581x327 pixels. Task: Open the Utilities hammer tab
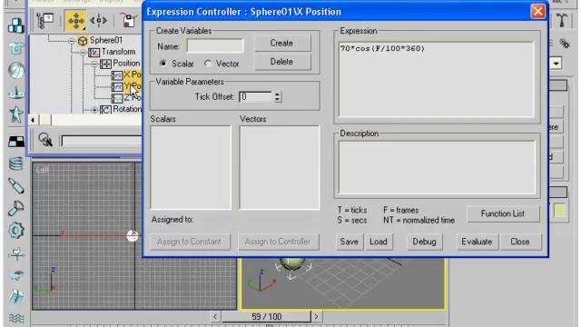coord(562,20)
